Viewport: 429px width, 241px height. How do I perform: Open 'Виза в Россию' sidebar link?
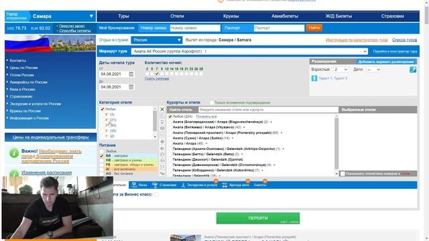click(x=22, y=89)
